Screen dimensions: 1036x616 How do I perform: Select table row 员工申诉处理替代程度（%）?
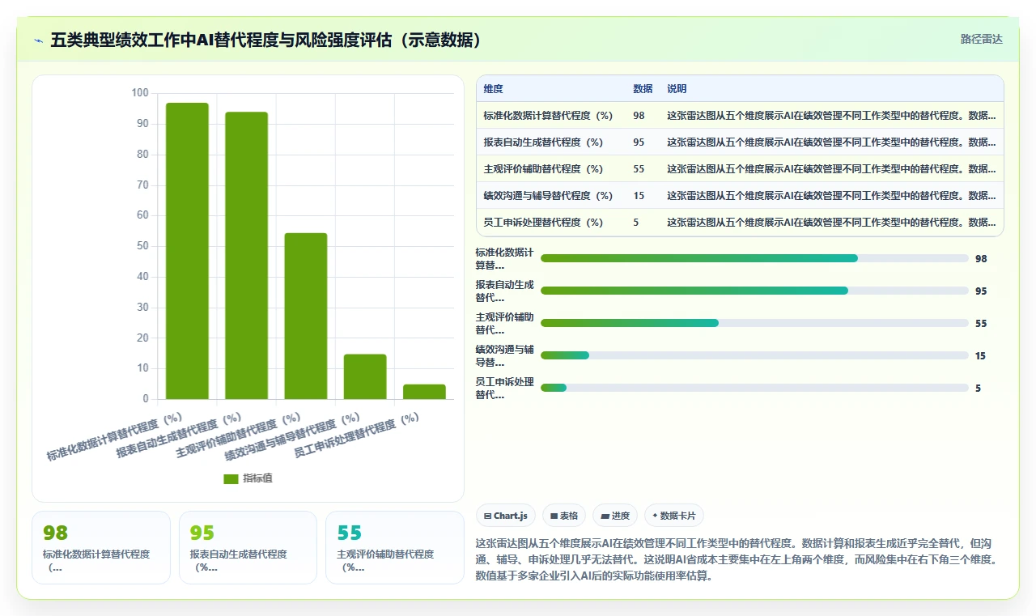(x=740, y=222)
